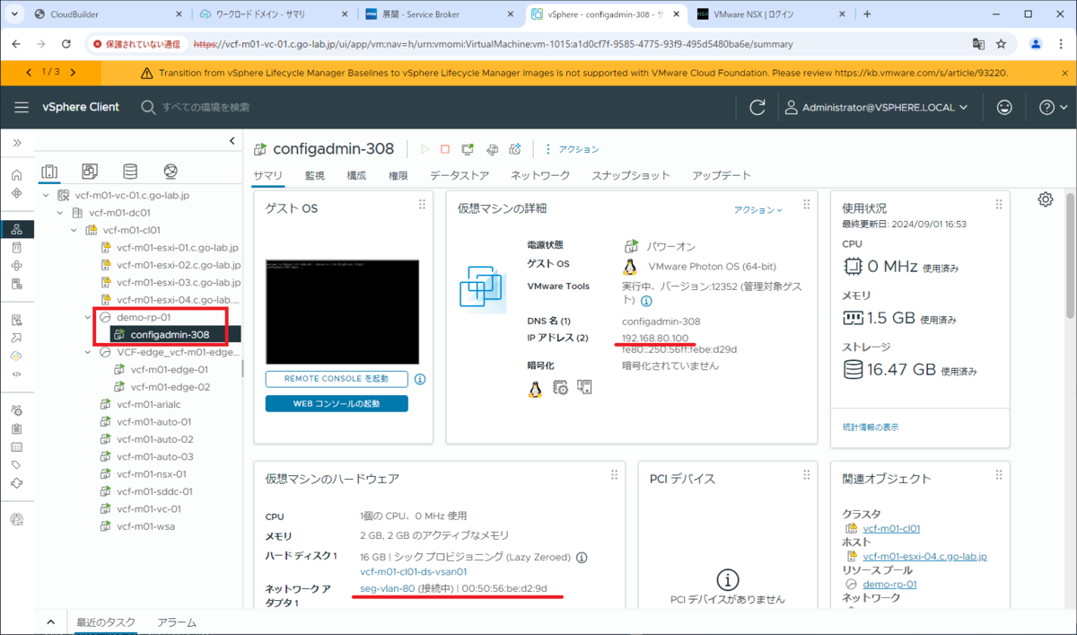The image size is (1077, 635).
Task: Open the Administrator@VSPHERE.LOCAL user menu
Action: [876, 107]
